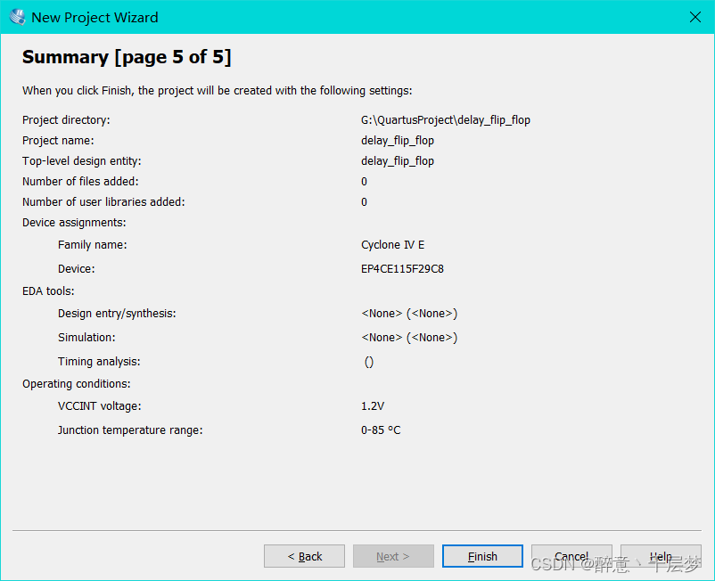
Task: Open Help for the wizard
Action: [661, 556]
